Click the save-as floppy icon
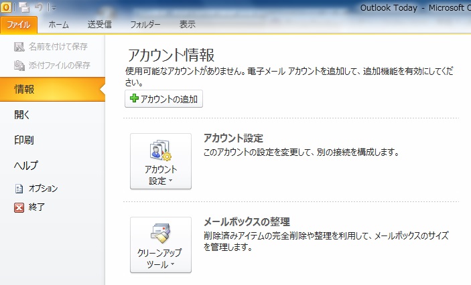471x285 pixels. (x=19, y=47)
